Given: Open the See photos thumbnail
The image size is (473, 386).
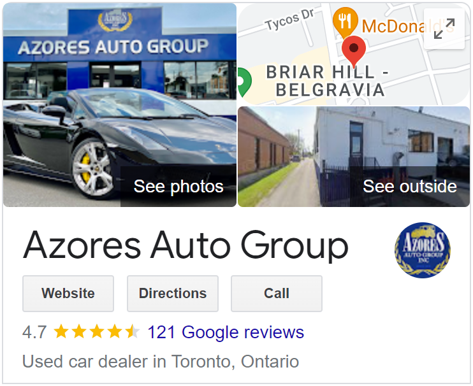Looking at the screenshot, I should (120, 105).
